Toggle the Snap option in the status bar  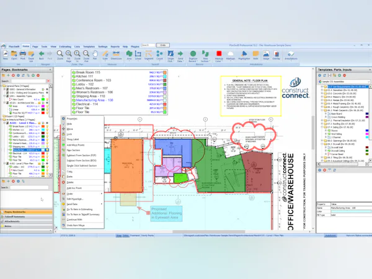(119, 236)
